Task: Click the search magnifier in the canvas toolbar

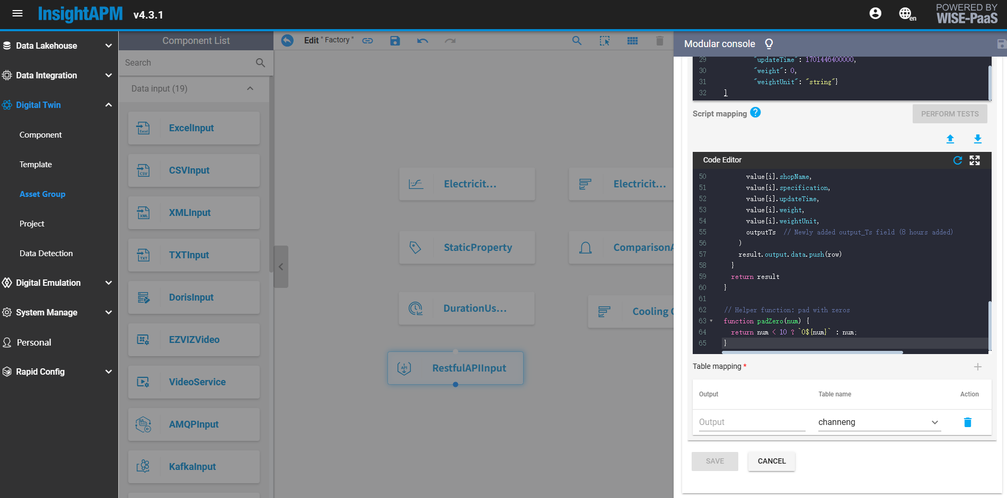Action: (x=577, y=41)
